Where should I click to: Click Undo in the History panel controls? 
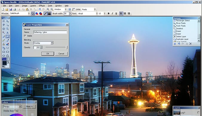(x=179, y=44)
